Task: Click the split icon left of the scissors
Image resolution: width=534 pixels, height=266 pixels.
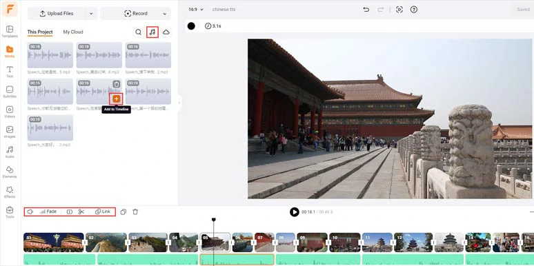Action: 70,212
